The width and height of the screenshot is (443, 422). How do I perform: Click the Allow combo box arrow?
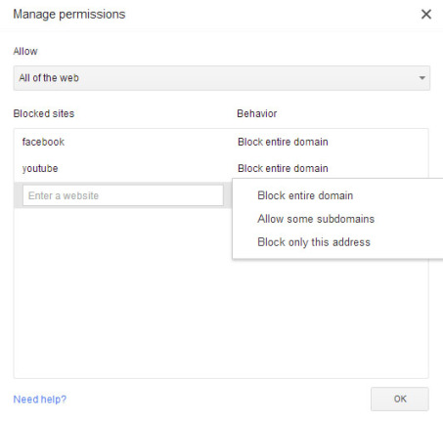[422, 78]
